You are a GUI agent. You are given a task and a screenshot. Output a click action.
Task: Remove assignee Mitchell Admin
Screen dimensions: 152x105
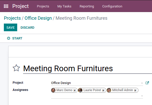coord(135,90)
